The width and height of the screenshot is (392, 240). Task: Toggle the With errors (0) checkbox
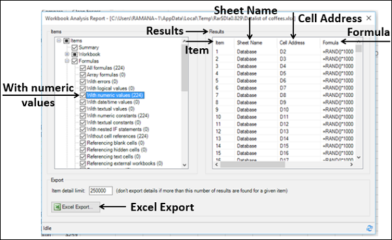click(x=83, y=82)
